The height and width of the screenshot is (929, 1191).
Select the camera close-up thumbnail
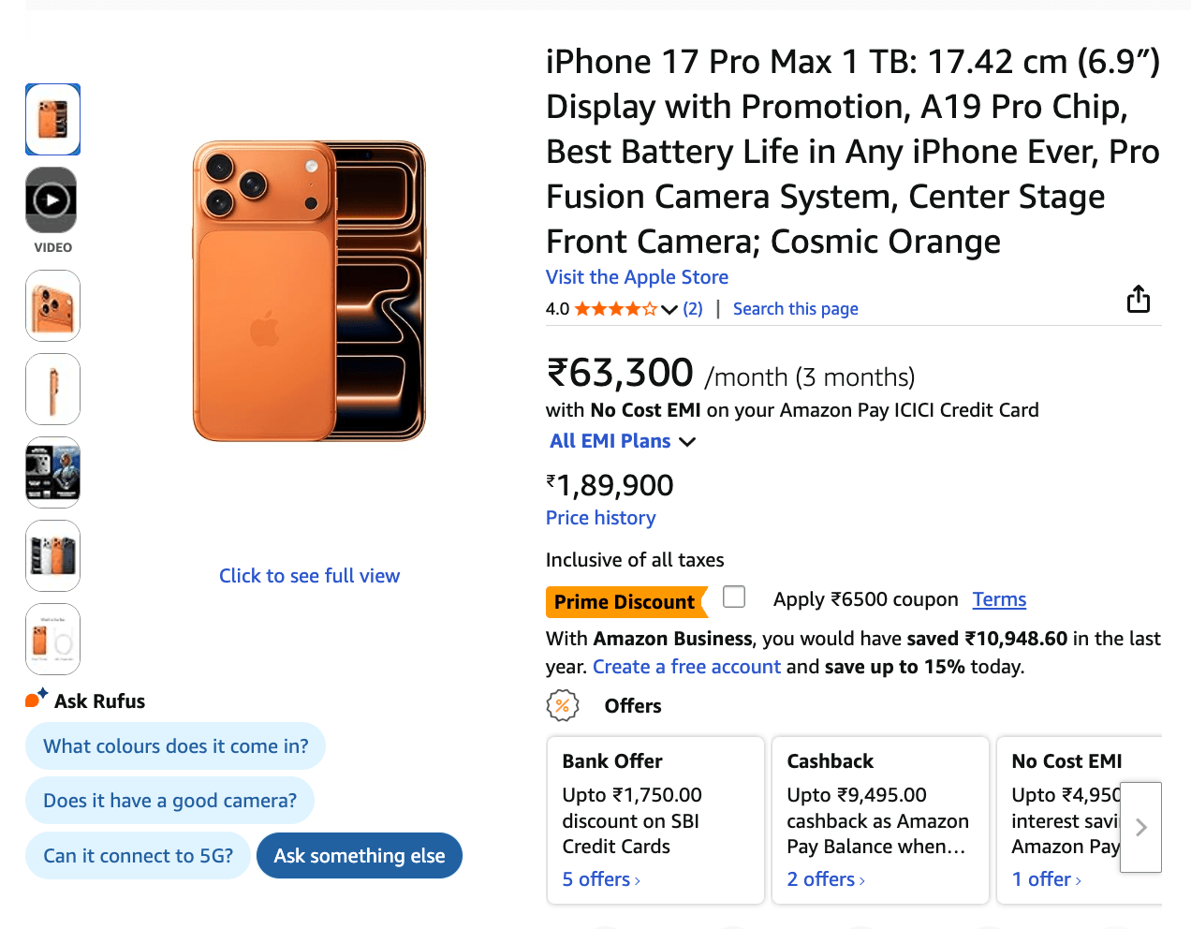pos(52,305)
